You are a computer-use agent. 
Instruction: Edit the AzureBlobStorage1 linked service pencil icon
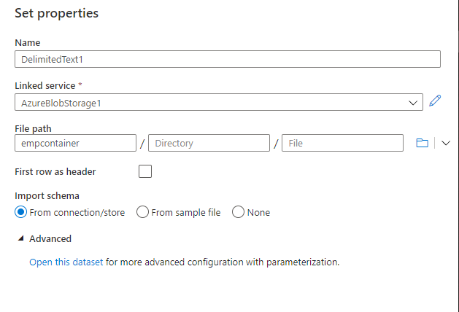(x=435, y=101)
